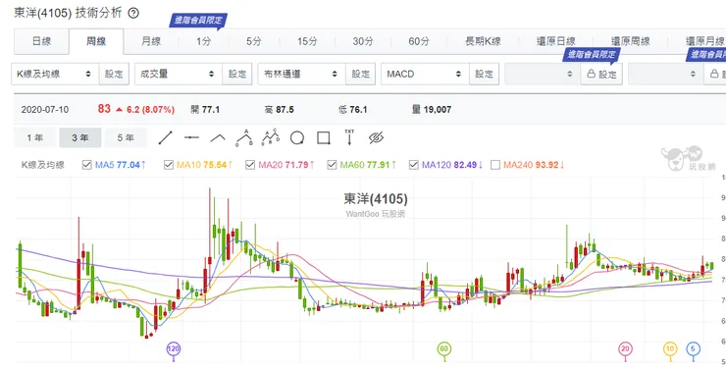Switch to the 5分 tab

(x=254, y=41)
